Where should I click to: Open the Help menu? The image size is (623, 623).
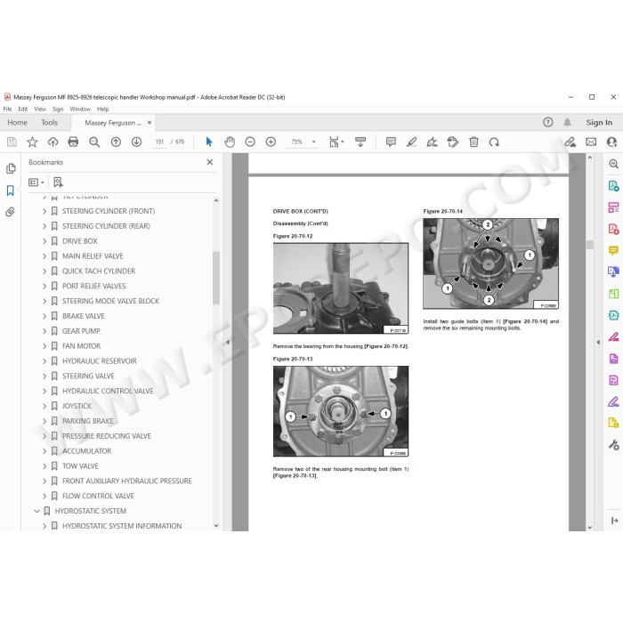102,109
